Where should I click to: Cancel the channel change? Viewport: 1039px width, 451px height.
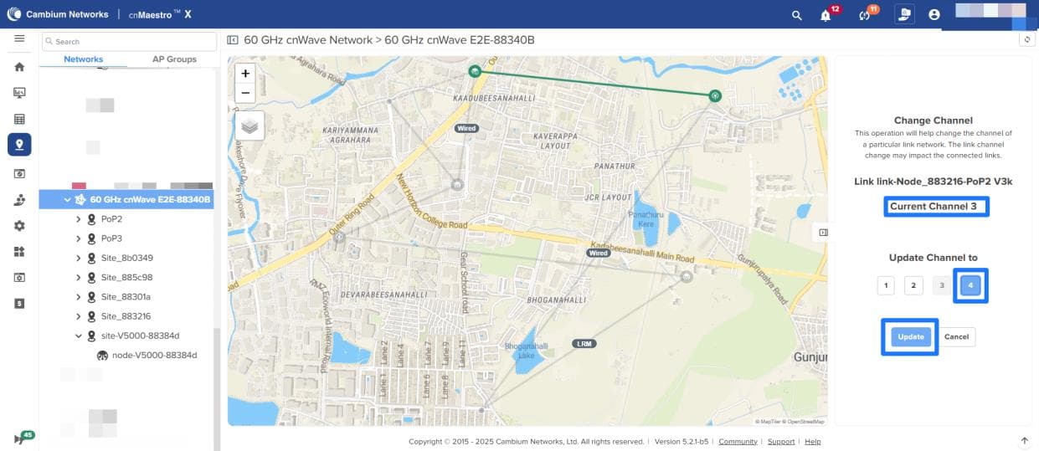point(956,336)
